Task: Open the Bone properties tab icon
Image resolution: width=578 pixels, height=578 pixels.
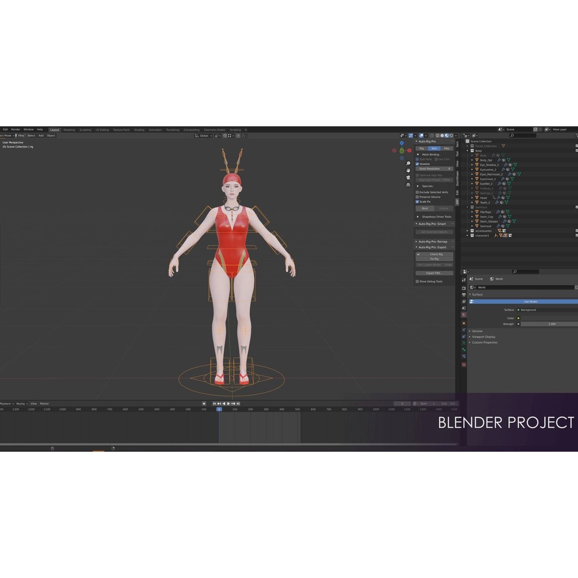Action: click(x=463, y=349)
